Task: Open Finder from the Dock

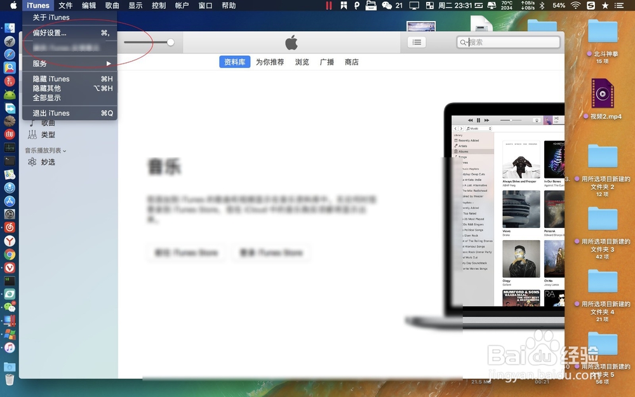Action: [x=10, y=28]
